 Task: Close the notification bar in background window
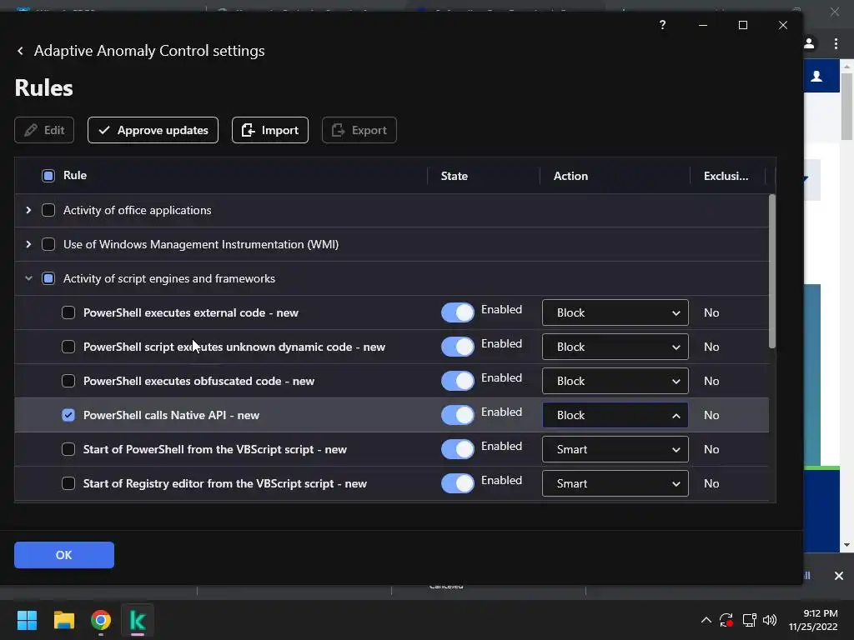point(839,576)
